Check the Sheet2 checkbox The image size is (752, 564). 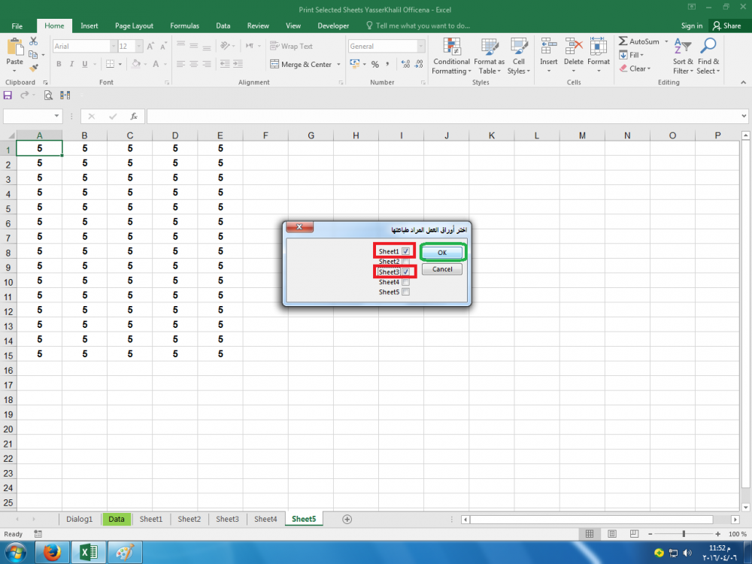406,262
